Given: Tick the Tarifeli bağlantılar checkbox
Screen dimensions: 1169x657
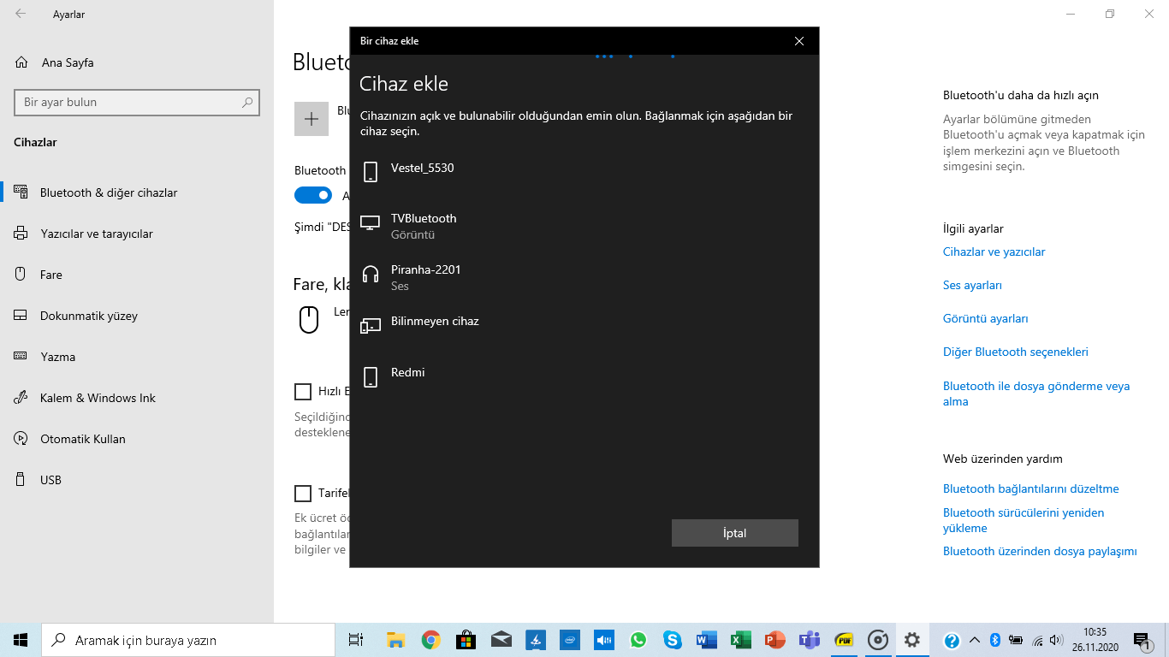Looking at the screenshot, I should pyautogui.click(x=303, y=494).
